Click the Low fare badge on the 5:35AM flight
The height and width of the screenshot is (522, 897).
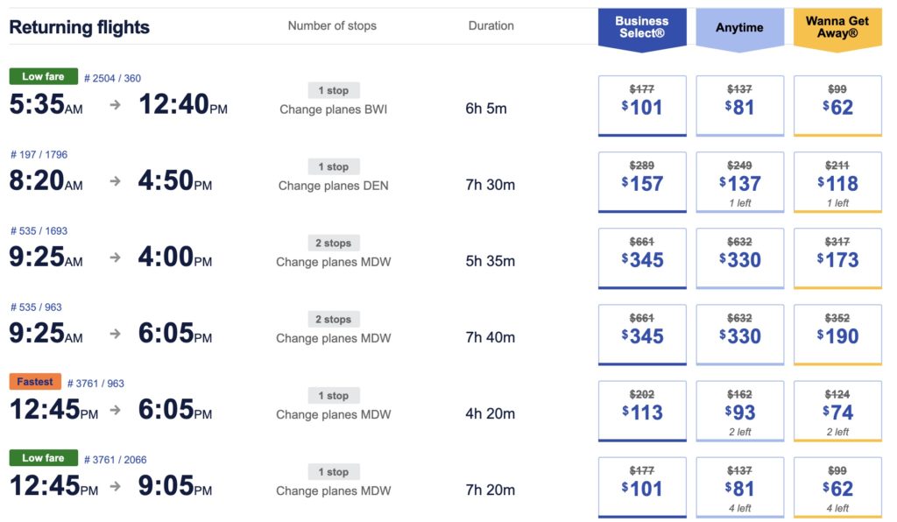point(43,77)
